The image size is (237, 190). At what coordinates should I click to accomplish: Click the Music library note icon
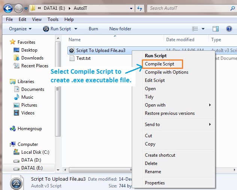[x=16, y=97]
